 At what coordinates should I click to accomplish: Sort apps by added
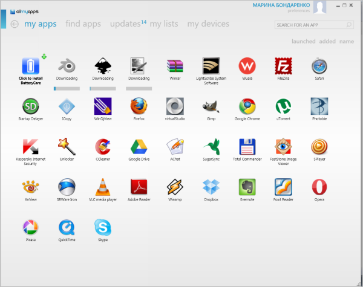click(x=327, y=42)
